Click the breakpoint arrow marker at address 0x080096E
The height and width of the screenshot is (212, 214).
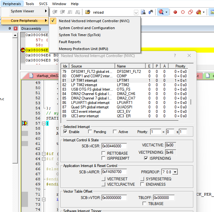point(23,50)
